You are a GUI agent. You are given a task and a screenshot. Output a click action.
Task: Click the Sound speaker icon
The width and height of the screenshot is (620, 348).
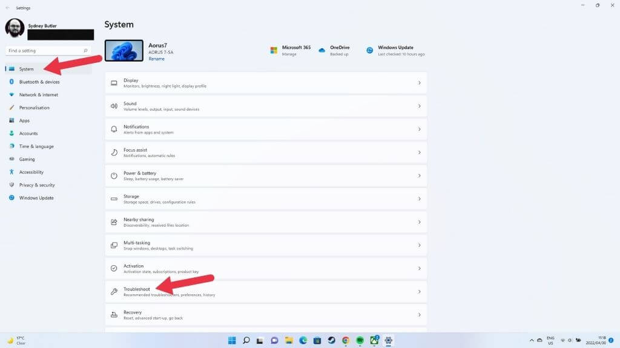click(x=114, y=106)
